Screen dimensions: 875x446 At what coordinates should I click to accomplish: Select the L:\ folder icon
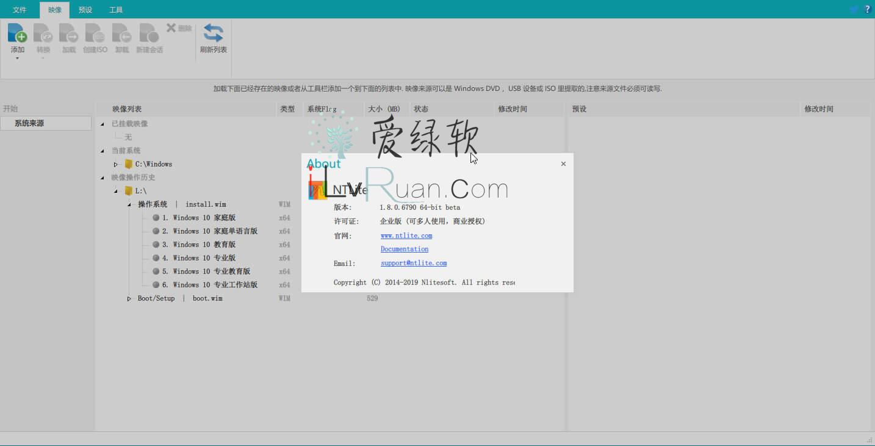pos(128,191)
